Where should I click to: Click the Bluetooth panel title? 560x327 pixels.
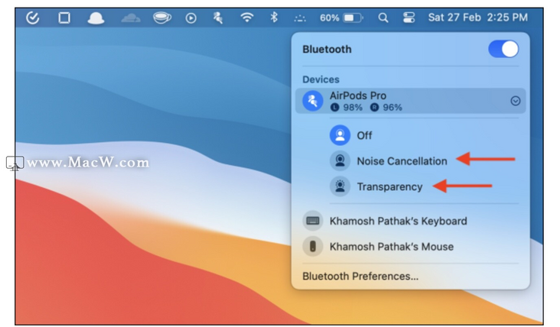tap(327, 49)
